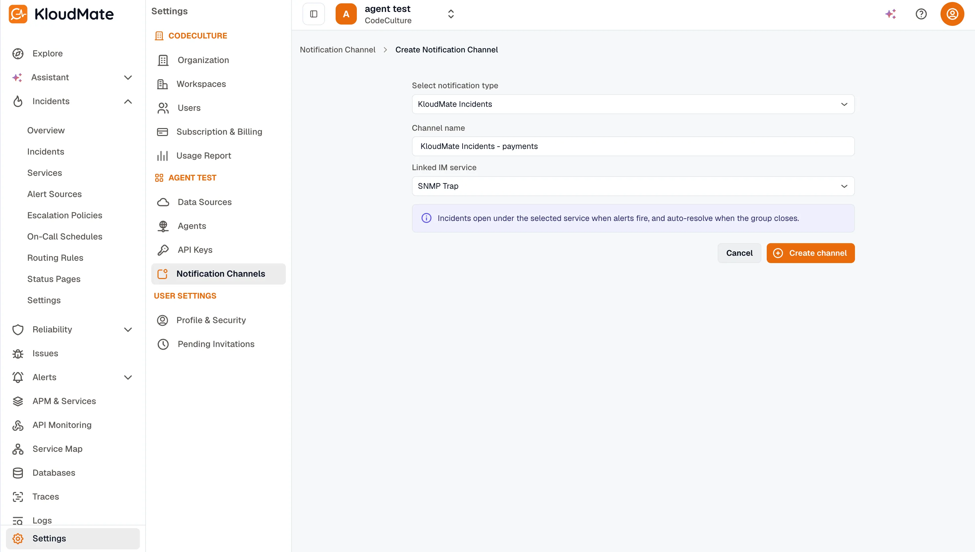975x552 pixels.
Task: Open Incidents Overview page
Action: [x=46, y=130]
